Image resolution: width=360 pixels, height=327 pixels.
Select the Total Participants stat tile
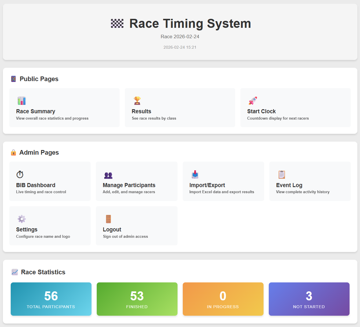pyautogui.click(x=51, y=299)
